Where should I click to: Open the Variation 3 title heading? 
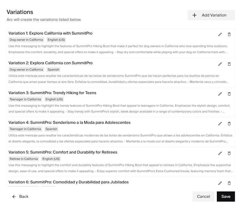(52, 93)
